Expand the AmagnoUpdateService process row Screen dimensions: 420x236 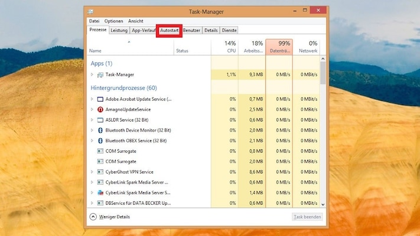[x=92, y=109]
